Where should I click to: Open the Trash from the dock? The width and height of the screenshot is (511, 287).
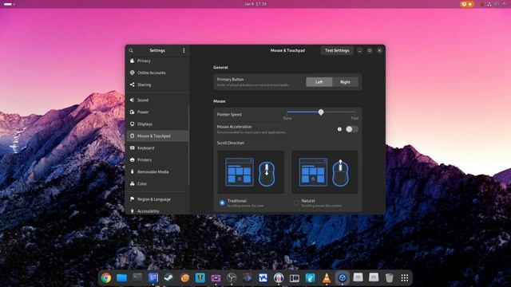click(389, 278)
